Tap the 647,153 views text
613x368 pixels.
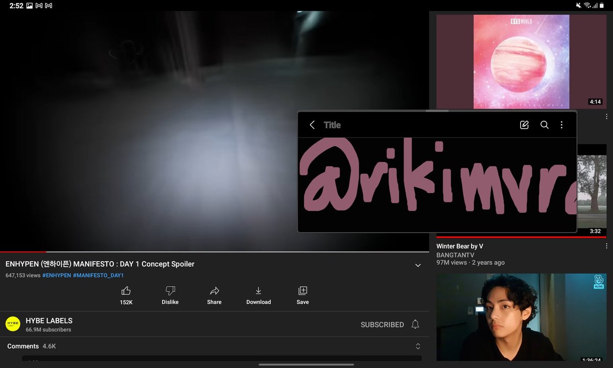23,275
